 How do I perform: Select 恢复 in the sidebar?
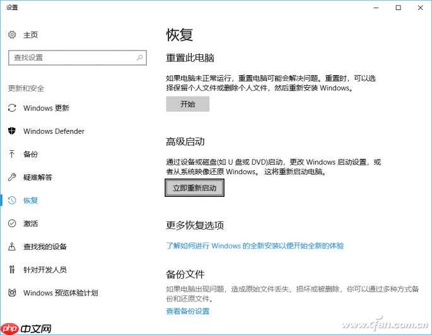30,201
